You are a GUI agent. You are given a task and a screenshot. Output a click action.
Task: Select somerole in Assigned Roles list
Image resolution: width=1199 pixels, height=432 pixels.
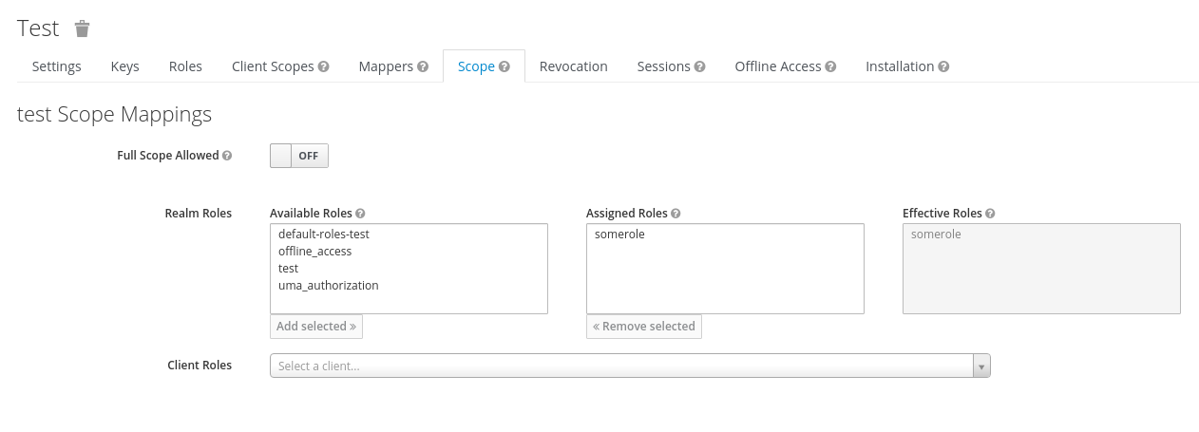(x=619, y=235)
